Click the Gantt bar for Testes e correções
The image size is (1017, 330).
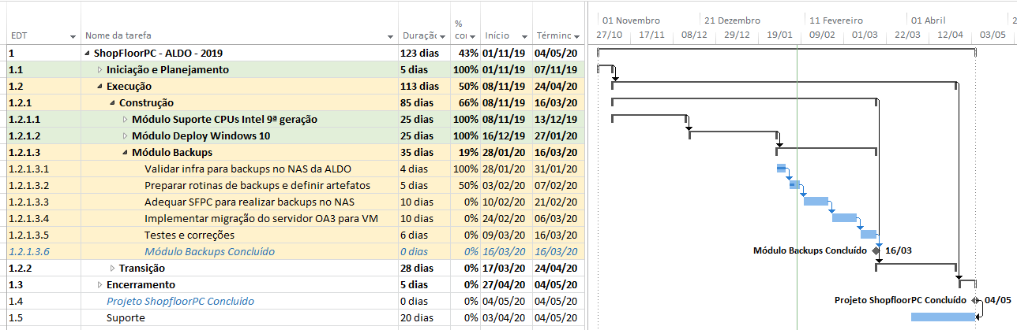point(869,234)
